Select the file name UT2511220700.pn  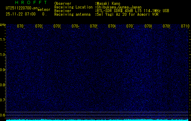(22, 8)
